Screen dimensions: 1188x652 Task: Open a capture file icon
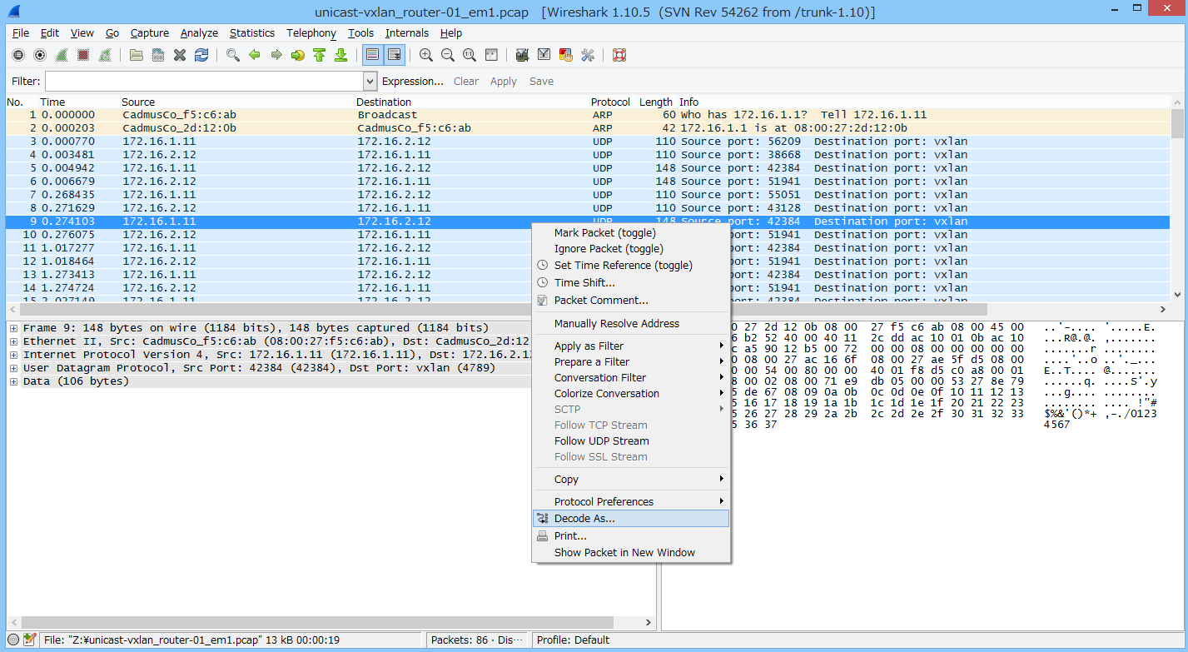(x=137, y=55)
